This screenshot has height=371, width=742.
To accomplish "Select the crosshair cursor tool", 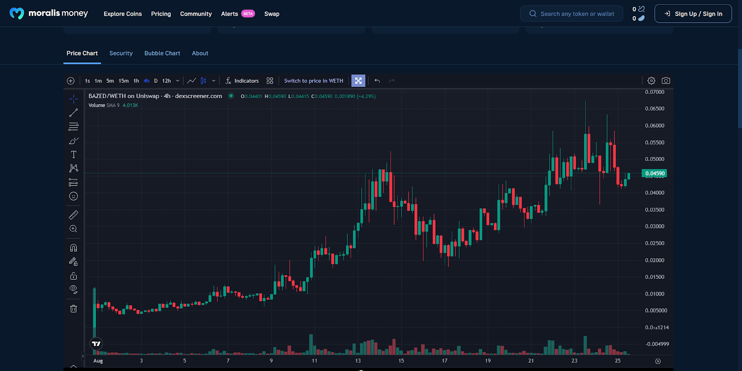I will (73, 99).
